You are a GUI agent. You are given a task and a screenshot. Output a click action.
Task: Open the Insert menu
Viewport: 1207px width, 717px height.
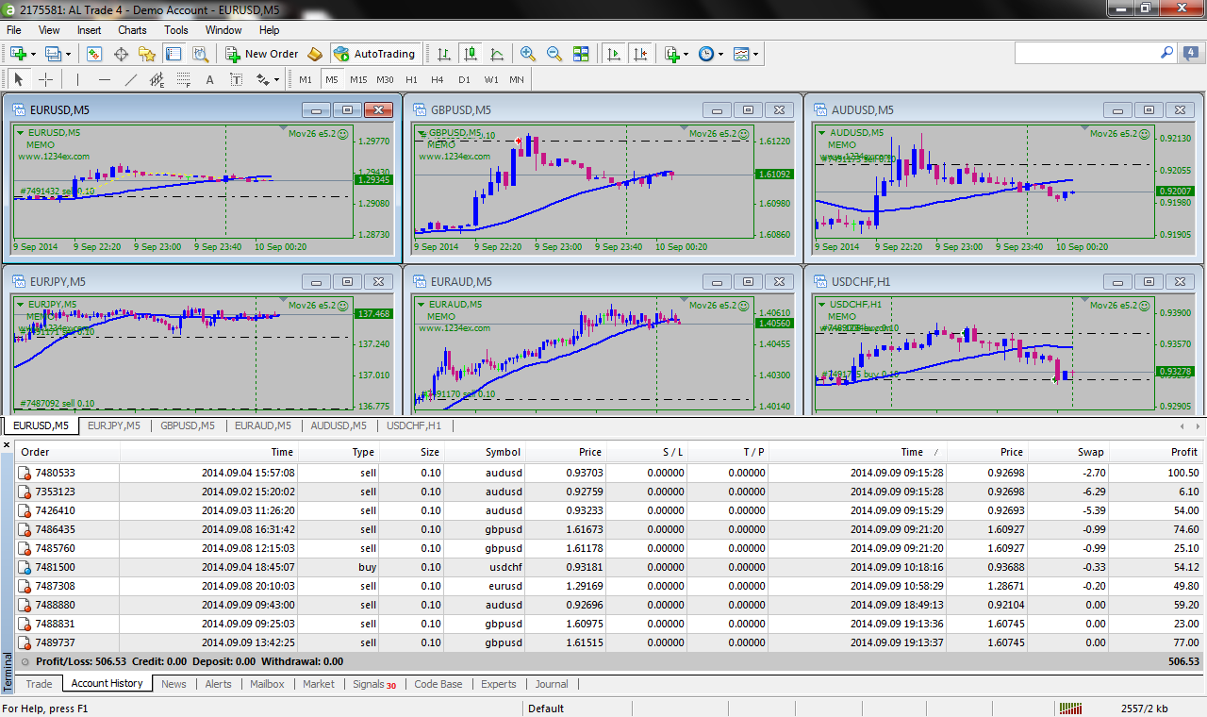(90, 30)
